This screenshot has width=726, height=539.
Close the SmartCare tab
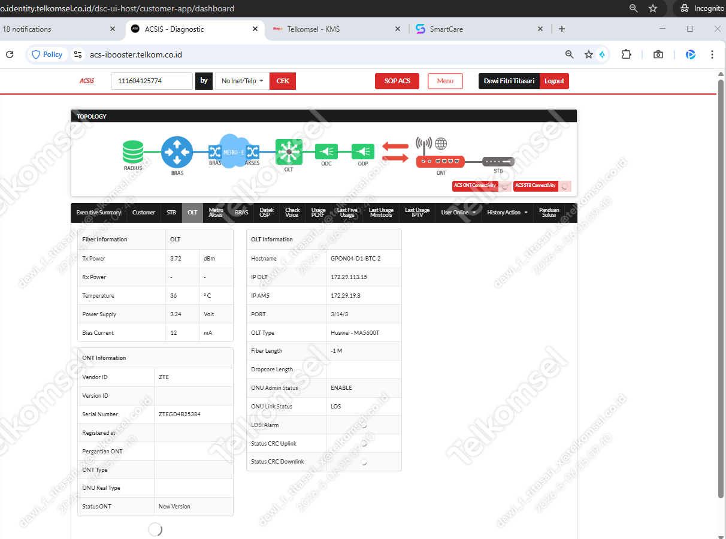pyautogui.click(x=540, y=29)
